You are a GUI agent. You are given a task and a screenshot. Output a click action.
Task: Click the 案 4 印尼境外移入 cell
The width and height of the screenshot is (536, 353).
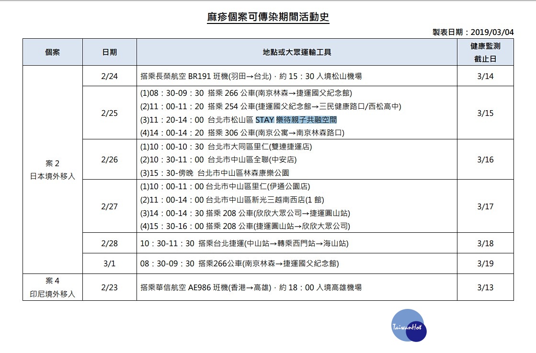(53, 287)
